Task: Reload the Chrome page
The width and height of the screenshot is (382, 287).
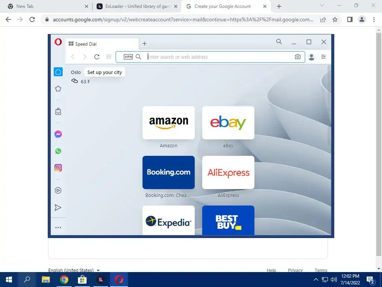Action: 32,19
